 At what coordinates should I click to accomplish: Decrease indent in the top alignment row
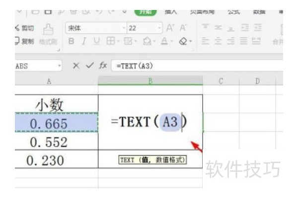[x=245, y=28]
